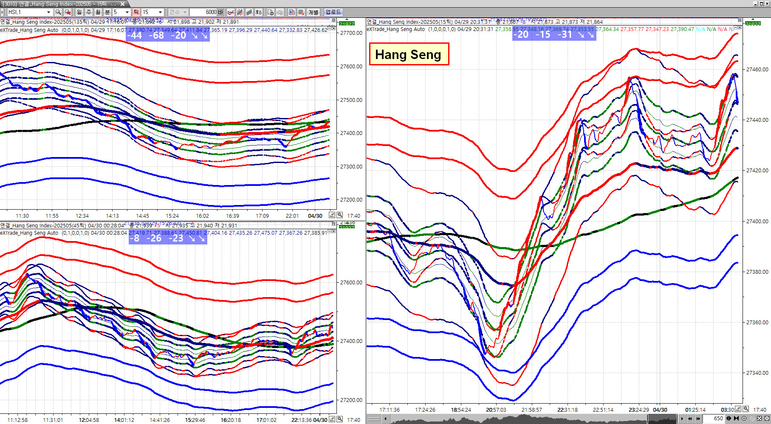Click the red-marked symbol search icon

(x=67, y=12)
